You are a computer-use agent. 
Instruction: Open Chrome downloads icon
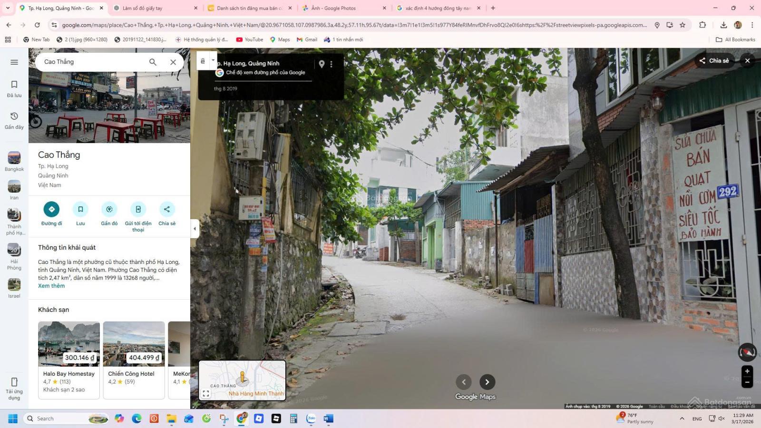723,25
